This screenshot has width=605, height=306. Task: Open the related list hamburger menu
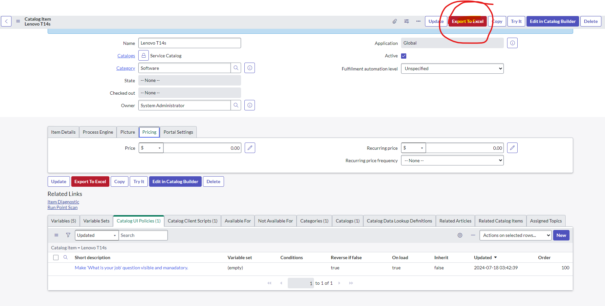point(56,235)
